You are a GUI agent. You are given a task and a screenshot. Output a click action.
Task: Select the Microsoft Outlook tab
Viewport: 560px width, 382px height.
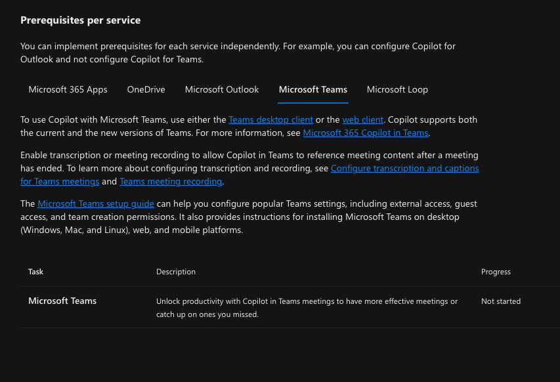coord(222,90)
